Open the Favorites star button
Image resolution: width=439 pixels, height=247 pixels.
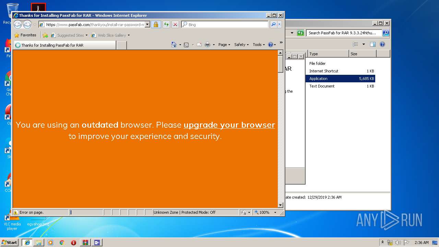coord(25,35)
